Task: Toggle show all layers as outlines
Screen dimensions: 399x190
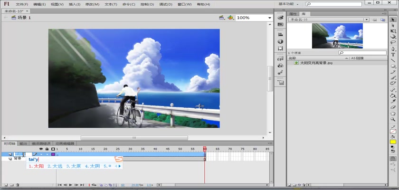Action: click(x=53, y=149)
